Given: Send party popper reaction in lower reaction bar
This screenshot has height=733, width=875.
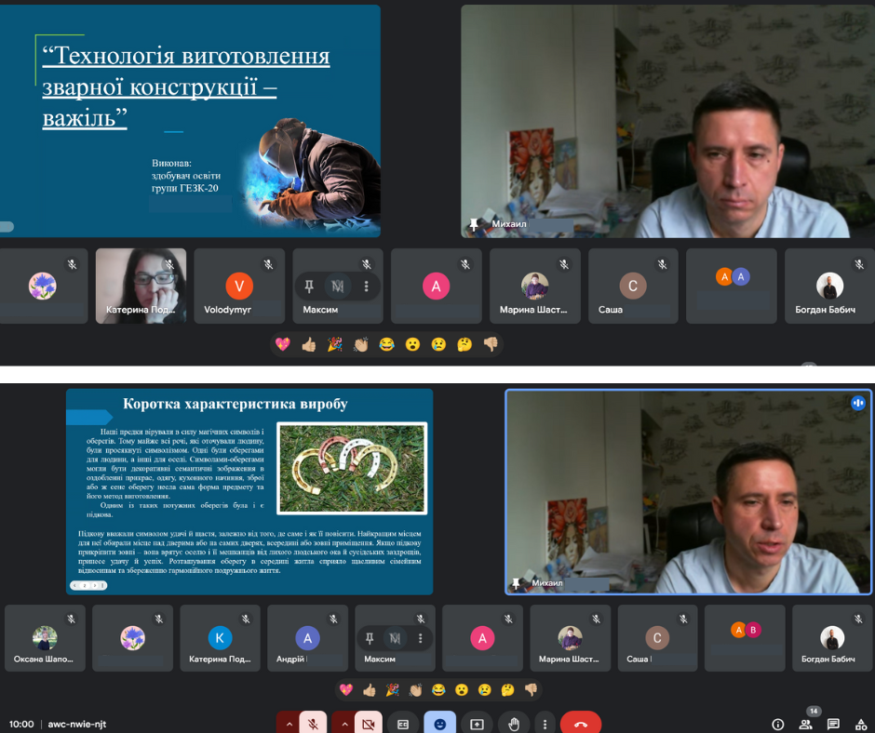Looking at the screenshot, I should [392, 690].
